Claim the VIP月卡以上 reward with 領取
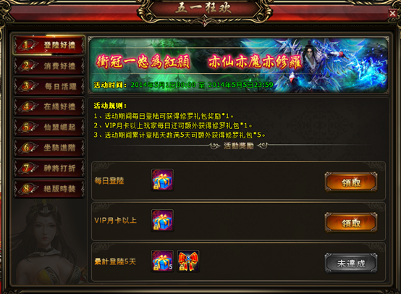401x294 pixels. (x=351, y=223)
